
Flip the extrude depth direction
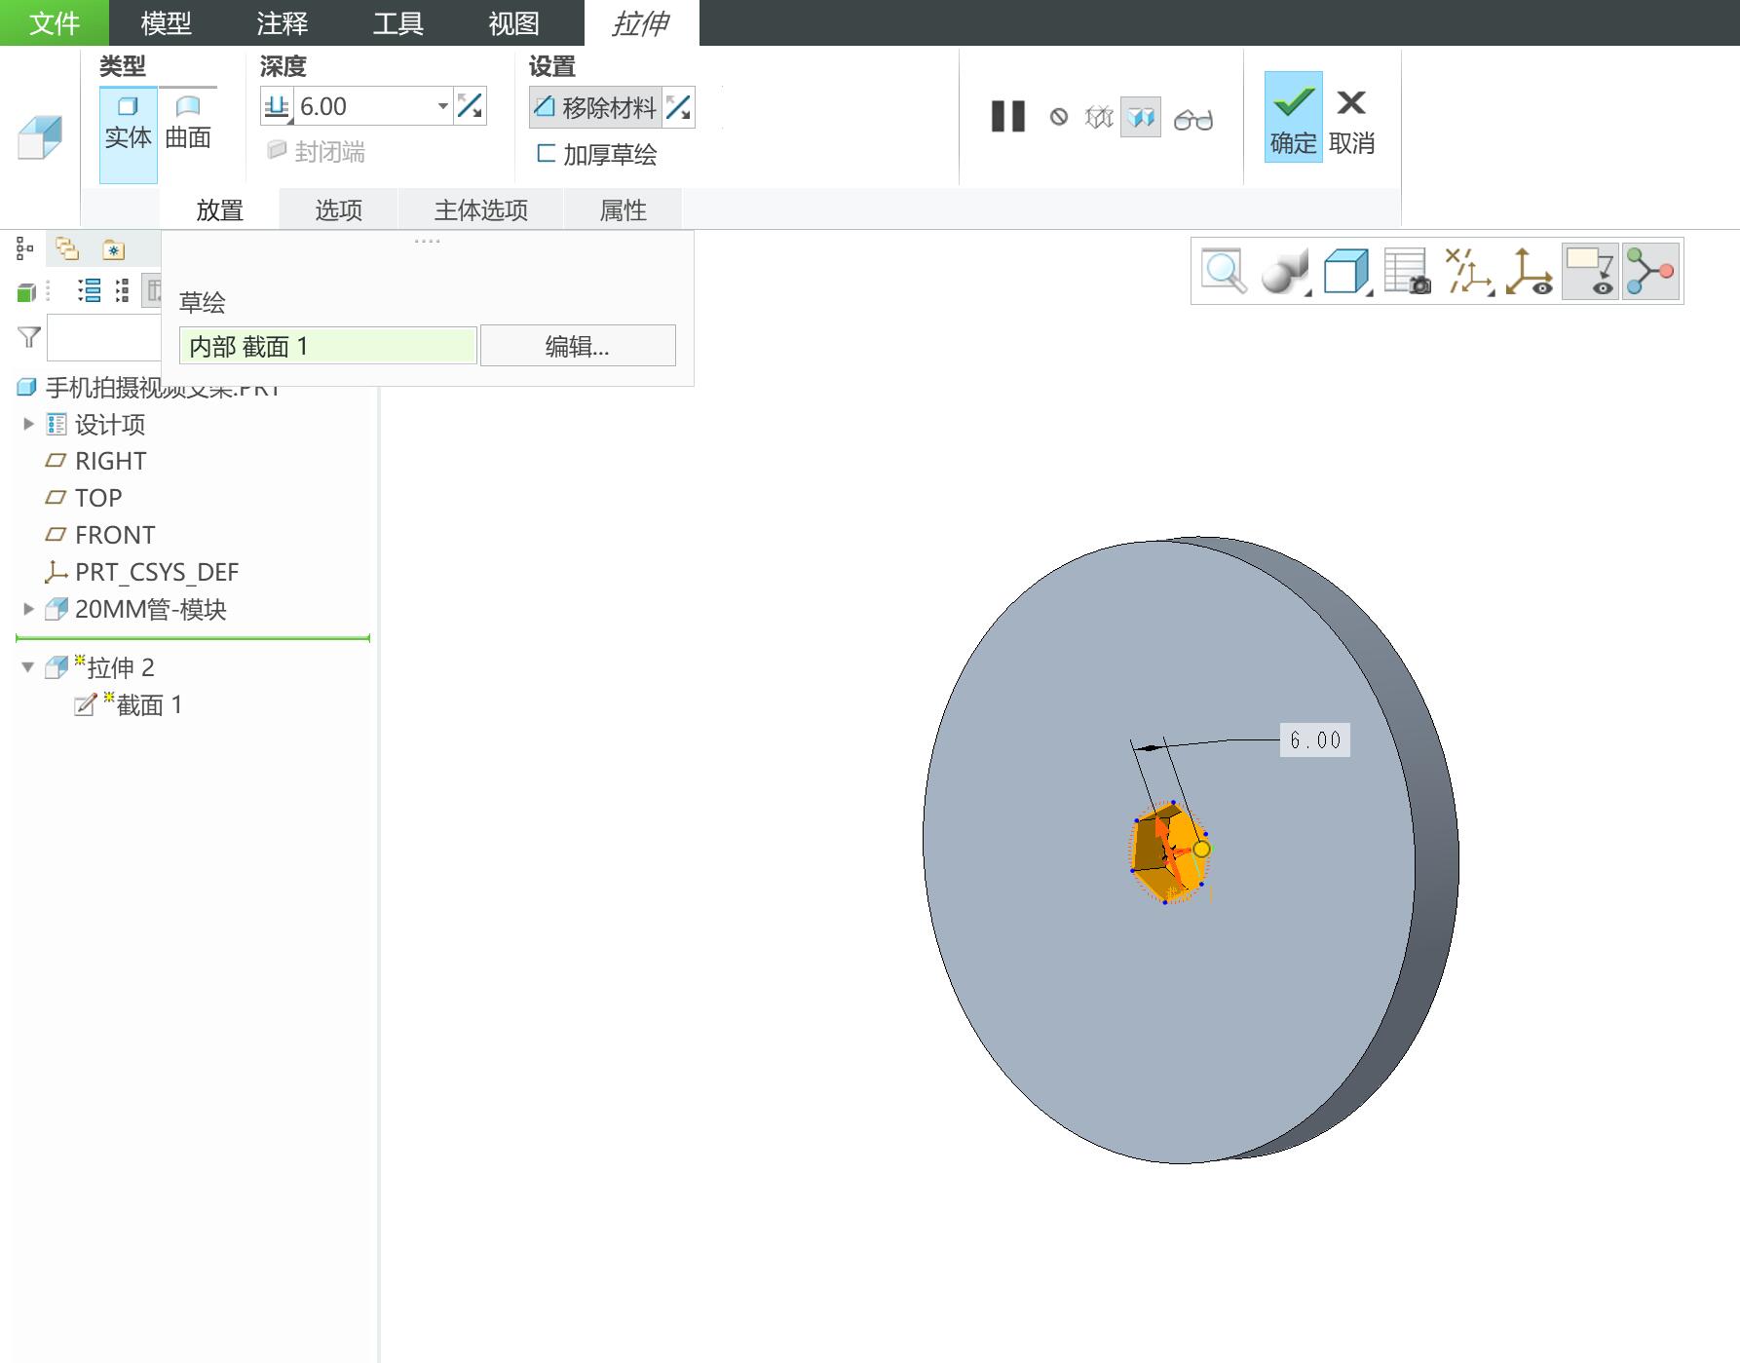[x=471, y=106]
